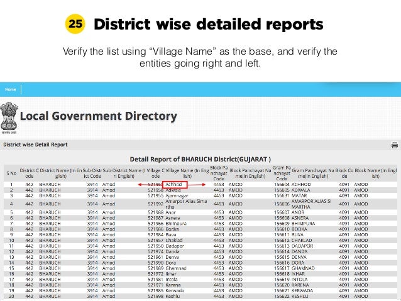Select village name Dora cell
The image size is (401, 301).
click(170, 263)
